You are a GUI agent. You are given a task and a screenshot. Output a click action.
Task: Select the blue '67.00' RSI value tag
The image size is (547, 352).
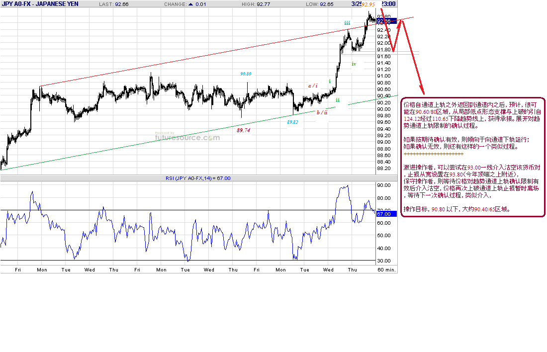pyautogui.click(x=386, y=214)
